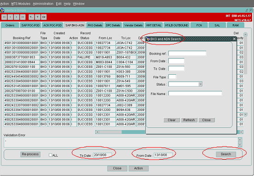This screenshot has height=176, width=254.
Task: Click the horizontal scrollbar right arrow
Action: coord(242,132)
